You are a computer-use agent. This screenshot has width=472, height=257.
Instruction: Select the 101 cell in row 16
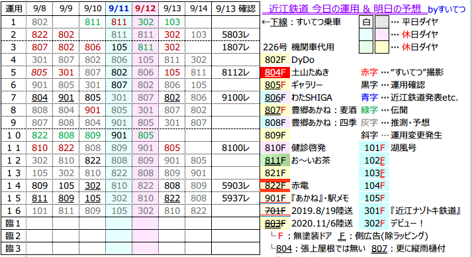pos(40,211)
